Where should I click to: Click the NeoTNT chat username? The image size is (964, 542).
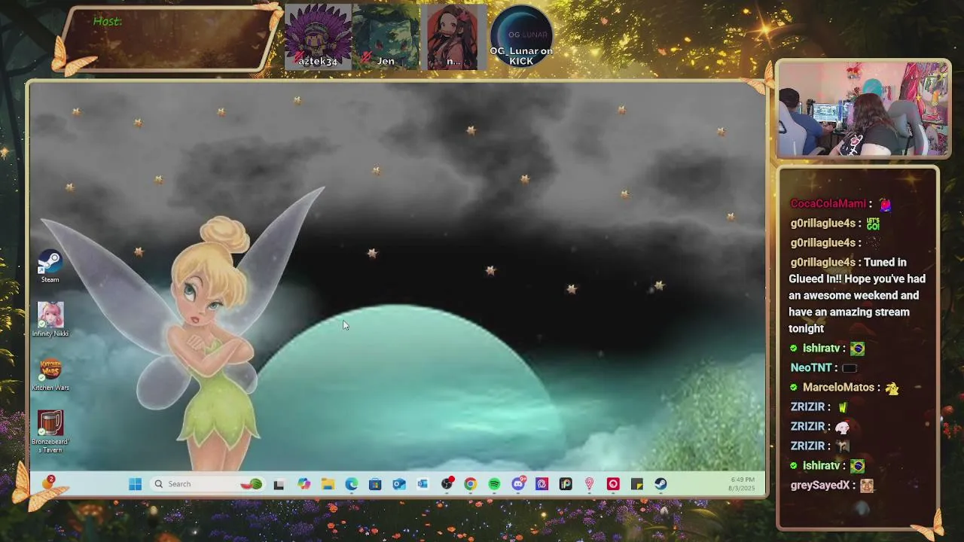point(810,367)
